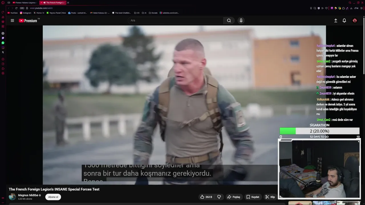Subscribe with Abone ol button
This screenshot has width=365, height=205.
click(x=53, y=197)
